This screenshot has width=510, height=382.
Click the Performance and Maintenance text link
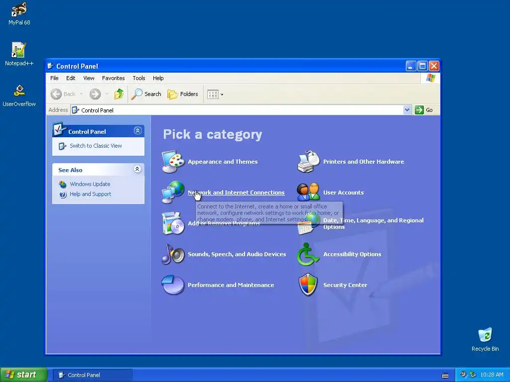pyautogui.click(x=231, y=285)
